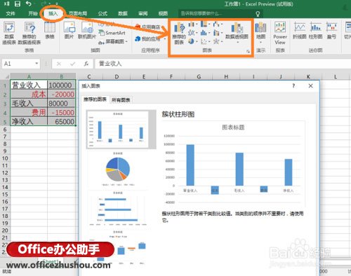351x276 pixels.
Task: Select the Insert (插入) ribbon tab
Action: (x=53, y=13)
